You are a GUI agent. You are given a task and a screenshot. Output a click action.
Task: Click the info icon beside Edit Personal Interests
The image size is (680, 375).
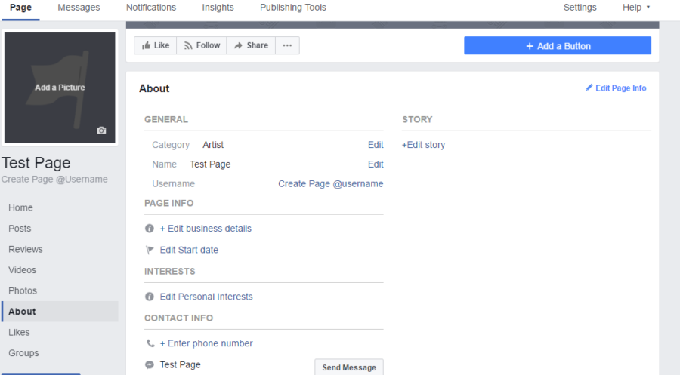[x=149, y=297]
